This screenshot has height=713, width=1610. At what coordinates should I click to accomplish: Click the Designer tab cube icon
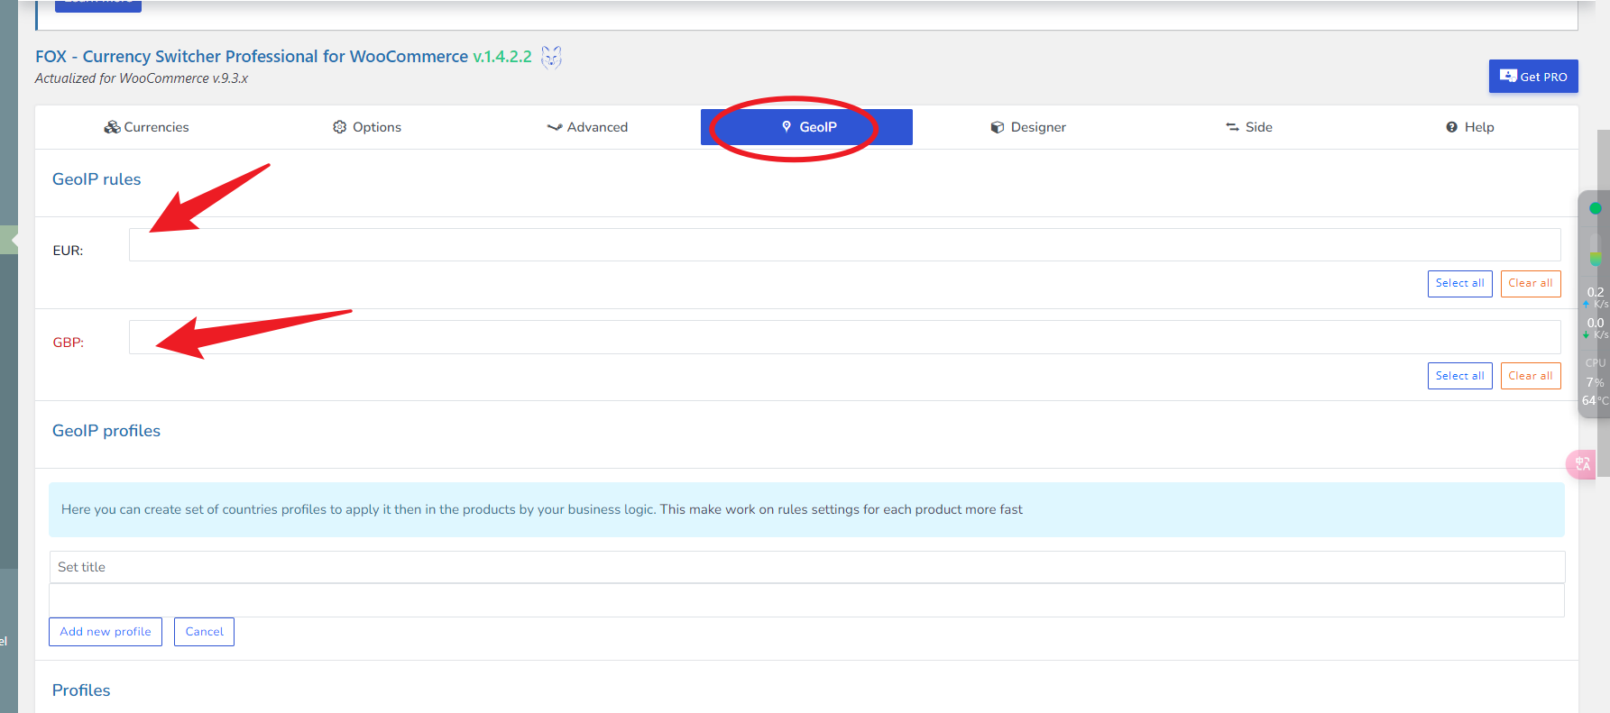[x=997, y=127]
